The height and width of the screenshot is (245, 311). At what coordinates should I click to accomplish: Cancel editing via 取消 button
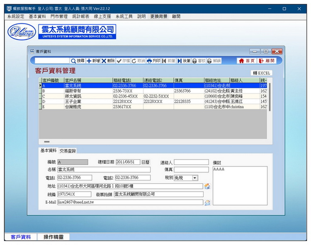138,61
